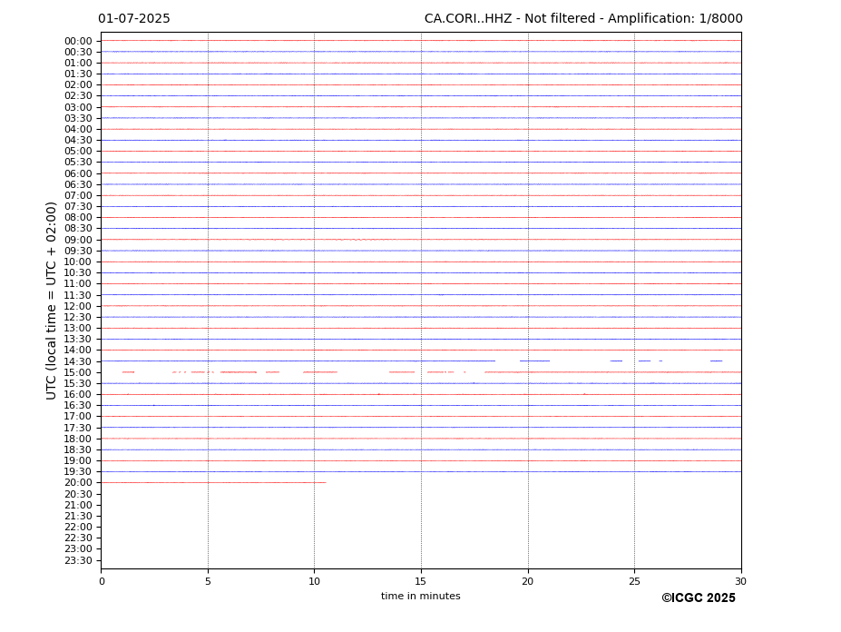
Task: Select the 19:00 time row label
Action: (x=78, y=461)
